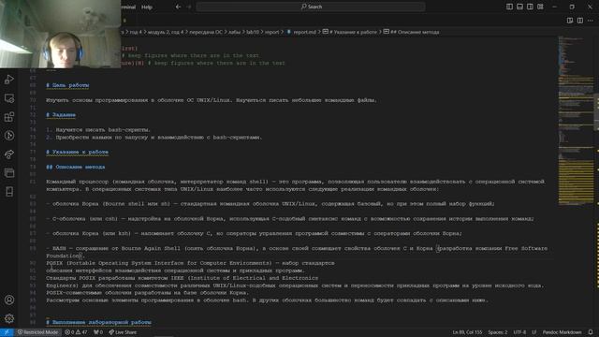Viewport: 599px width, 337px height.
Task: Change end of line sequence LF
Action: [x=534, y=332]
